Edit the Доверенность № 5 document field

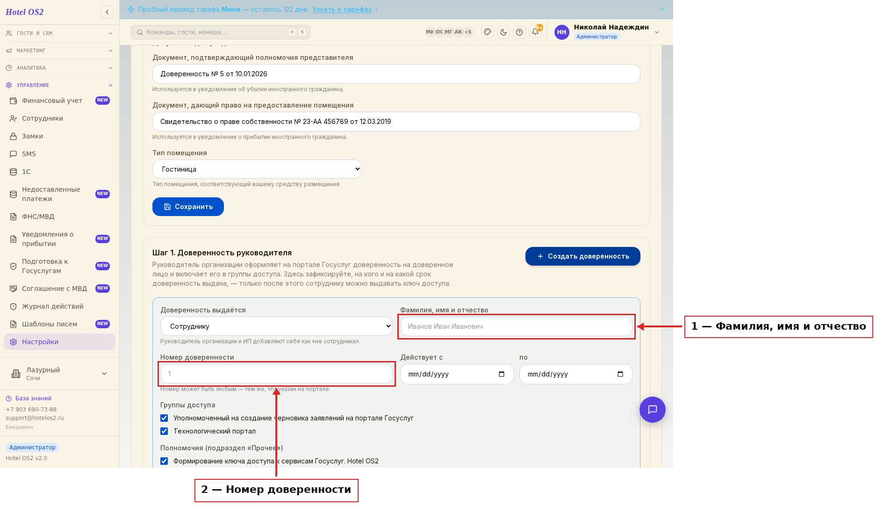coord(396,74)
